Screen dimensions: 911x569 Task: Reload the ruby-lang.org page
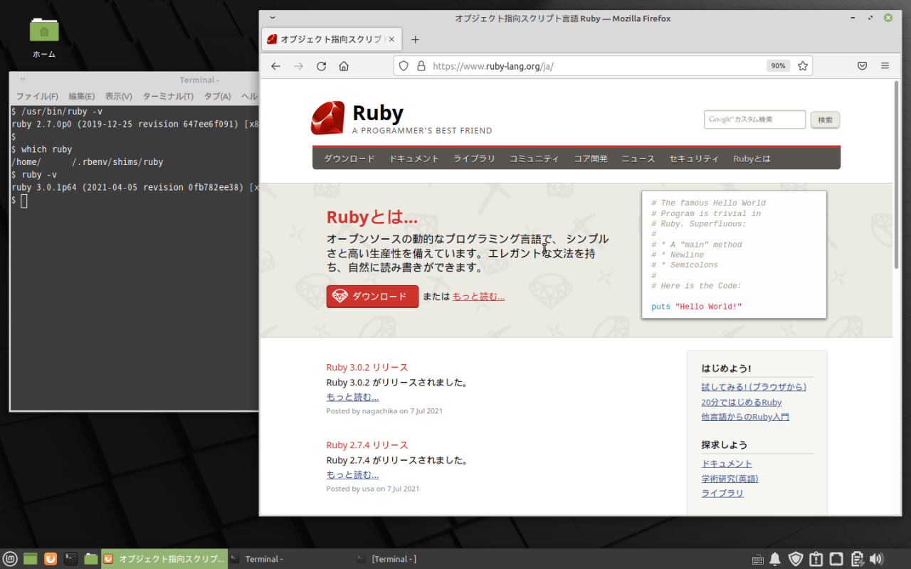pyautogui.click(x=321, y=65)
